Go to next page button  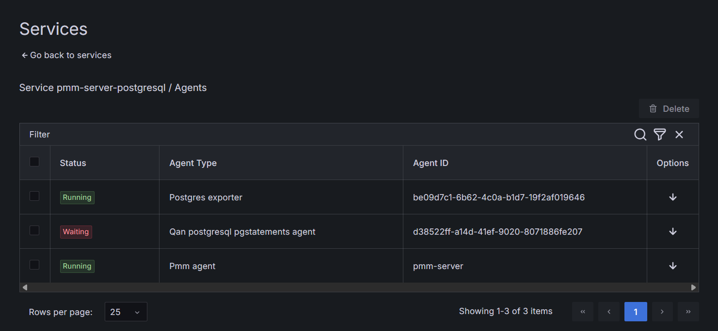tap(662, 312)
